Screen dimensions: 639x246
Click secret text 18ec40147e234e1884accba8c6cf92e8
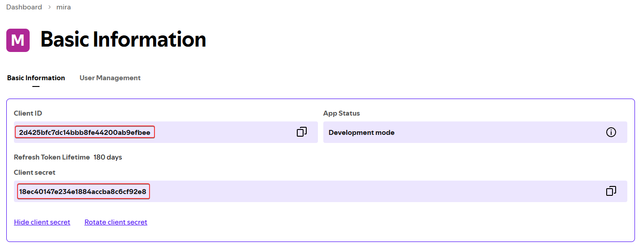83,192
